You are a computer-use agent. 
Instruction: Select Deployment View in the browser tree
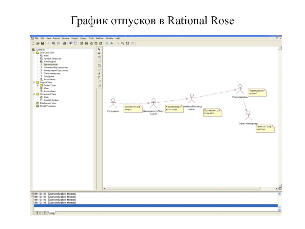[48, 103]
